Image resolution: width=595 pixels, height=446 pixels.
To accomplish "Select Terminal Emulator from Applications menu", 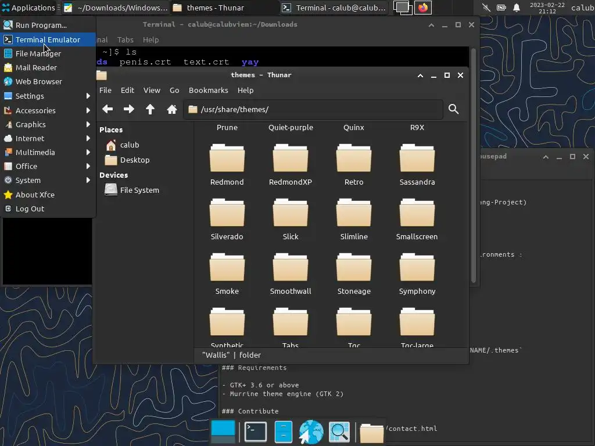I will [48, 39].
